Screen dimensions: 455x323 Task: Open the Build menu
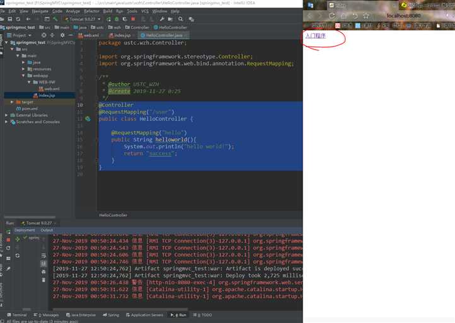point(108,11)
